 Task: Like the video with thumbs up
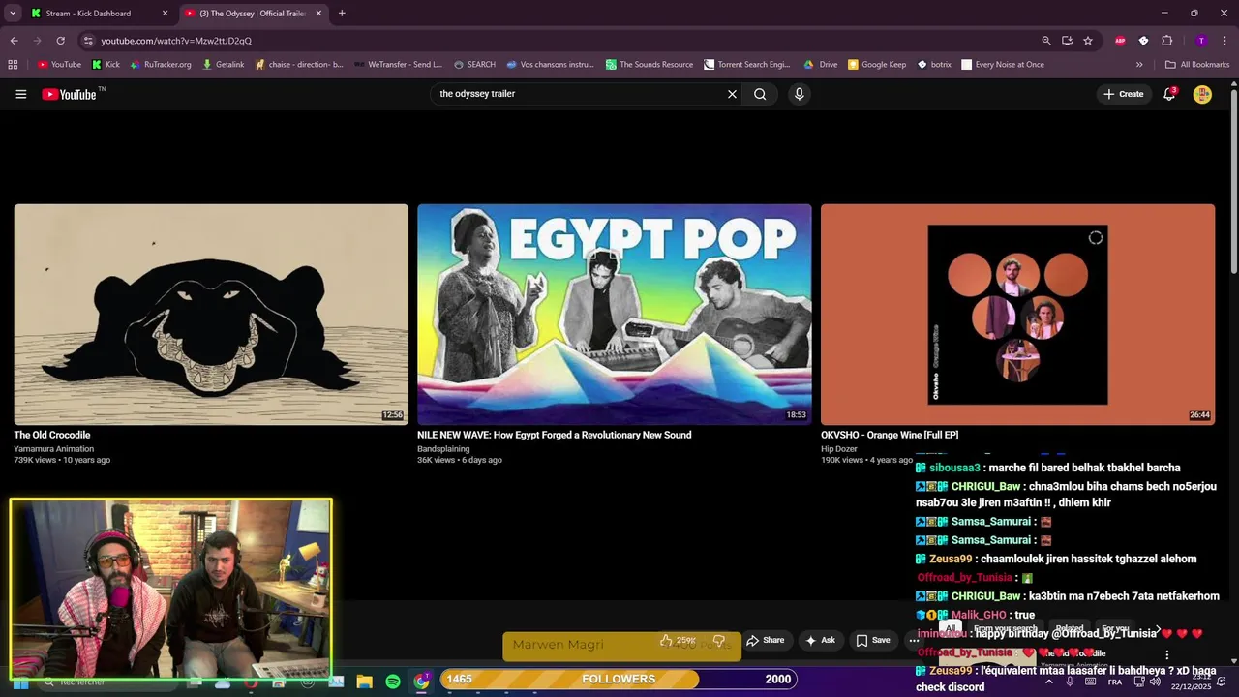678,640
